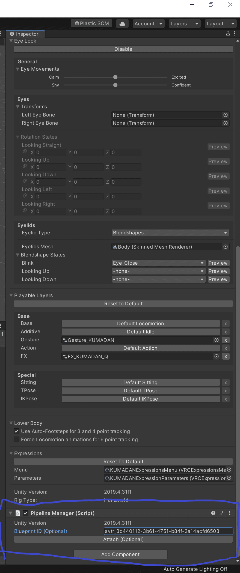This screenshot has height=573, width=240.
Task: Toggle Use Auto-Footsteps for 3 and 4 point tracking
Action: click(17, 431)
